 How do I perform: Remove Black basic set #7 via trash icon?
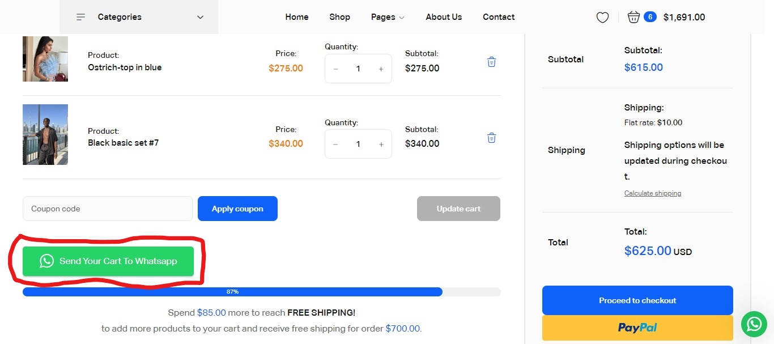coord(491,138)
